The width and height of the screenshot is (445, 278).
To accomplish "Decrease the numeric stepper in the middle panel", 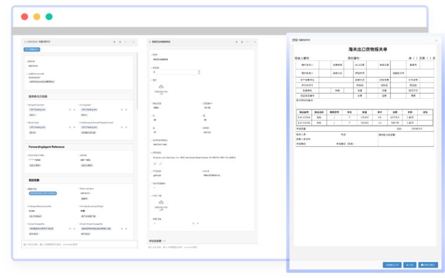I will pos(199,73).
